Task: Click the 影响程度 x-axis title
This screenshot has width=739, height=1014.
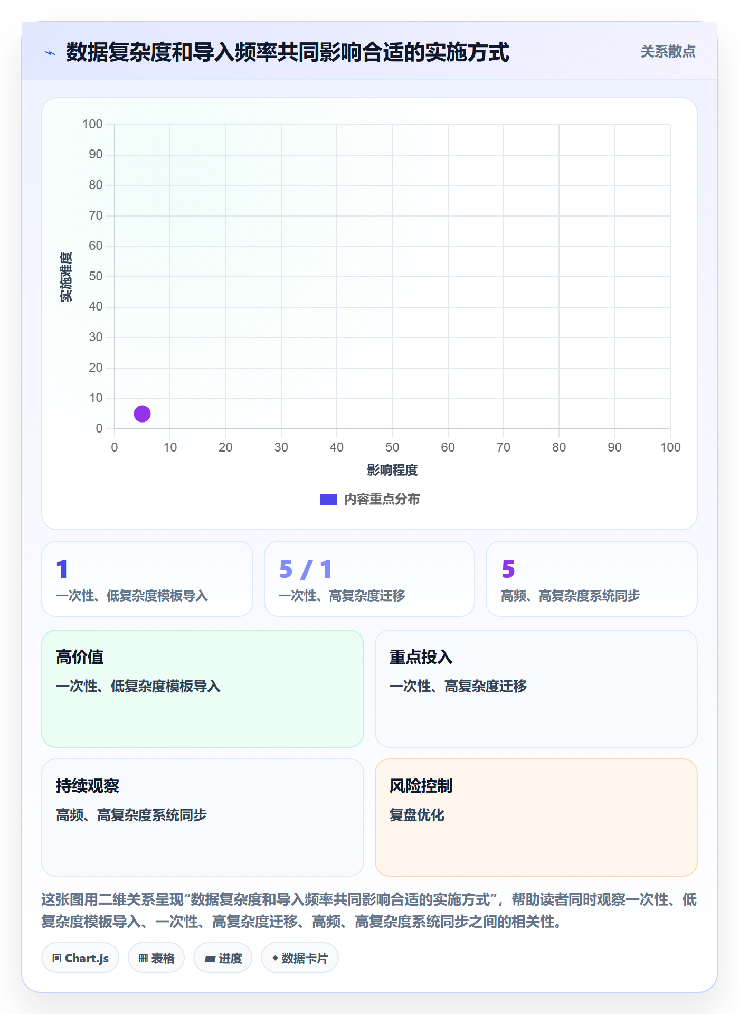Action: pos(392,470)
